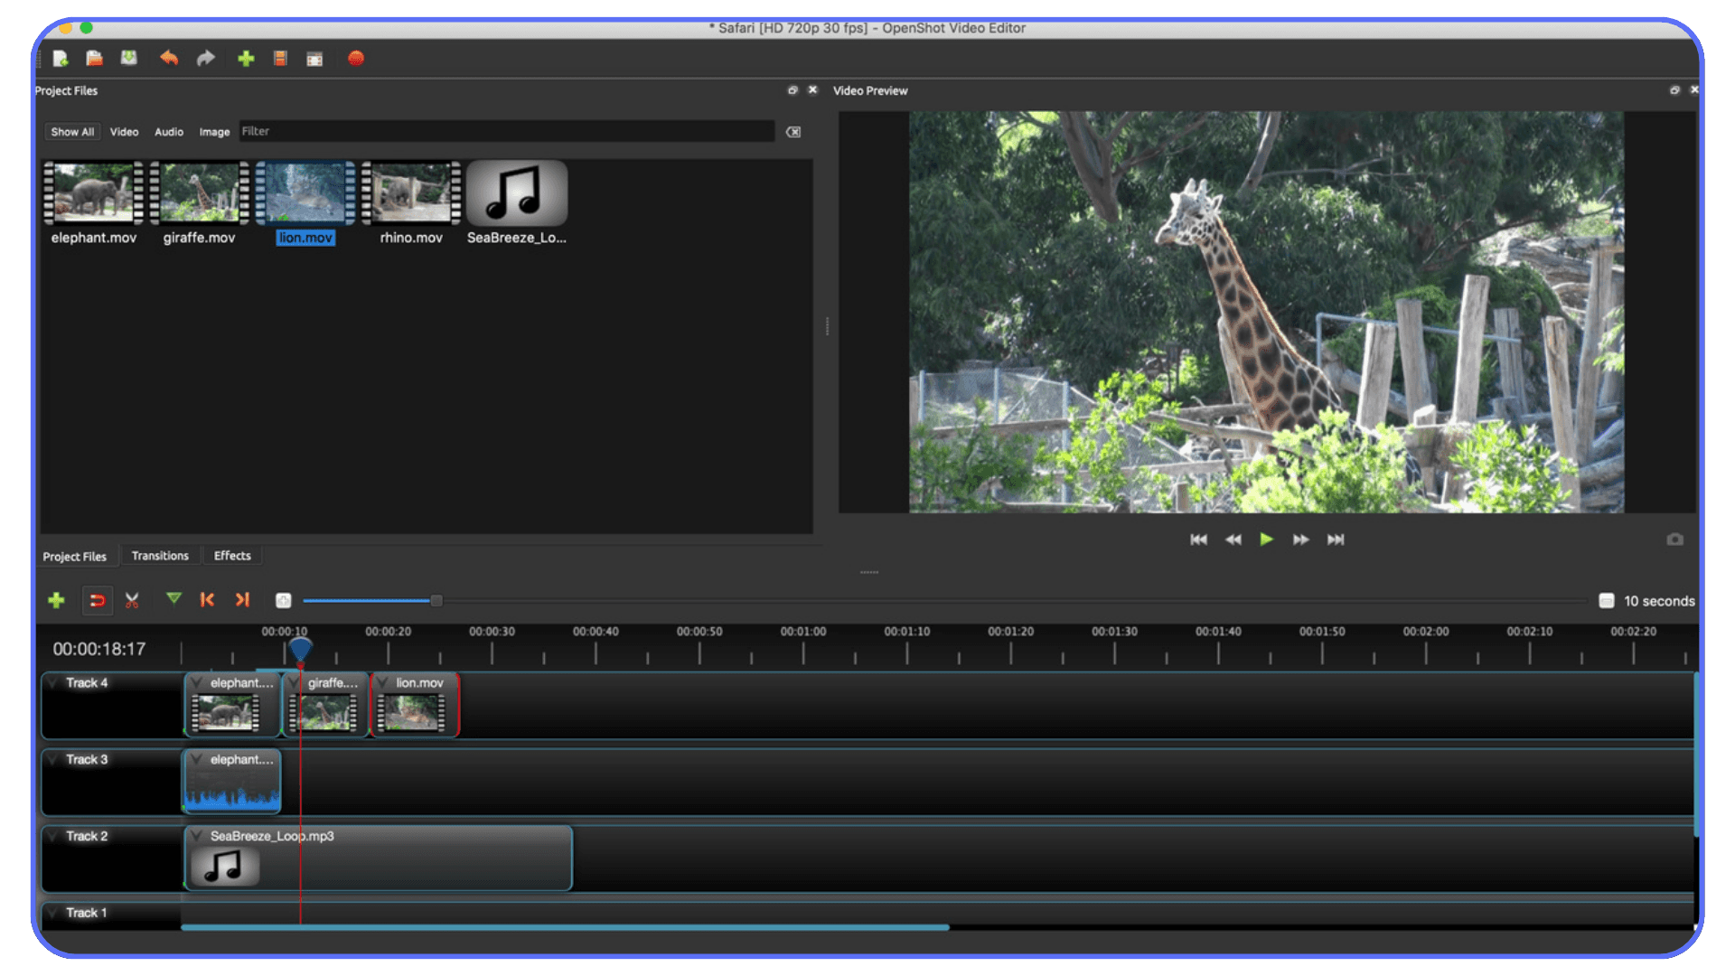
Task: Fast forward the video preview
Action: (1301, 540)
